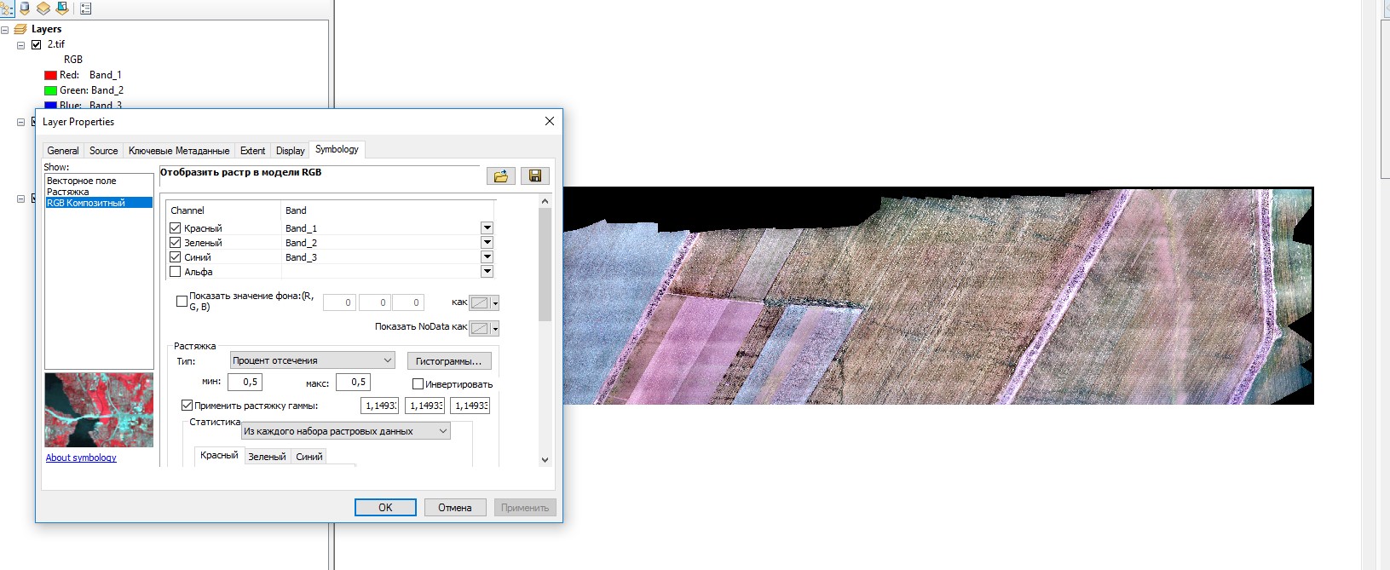Uncheck the Красный channel checkbox

[x=176, y=228]
